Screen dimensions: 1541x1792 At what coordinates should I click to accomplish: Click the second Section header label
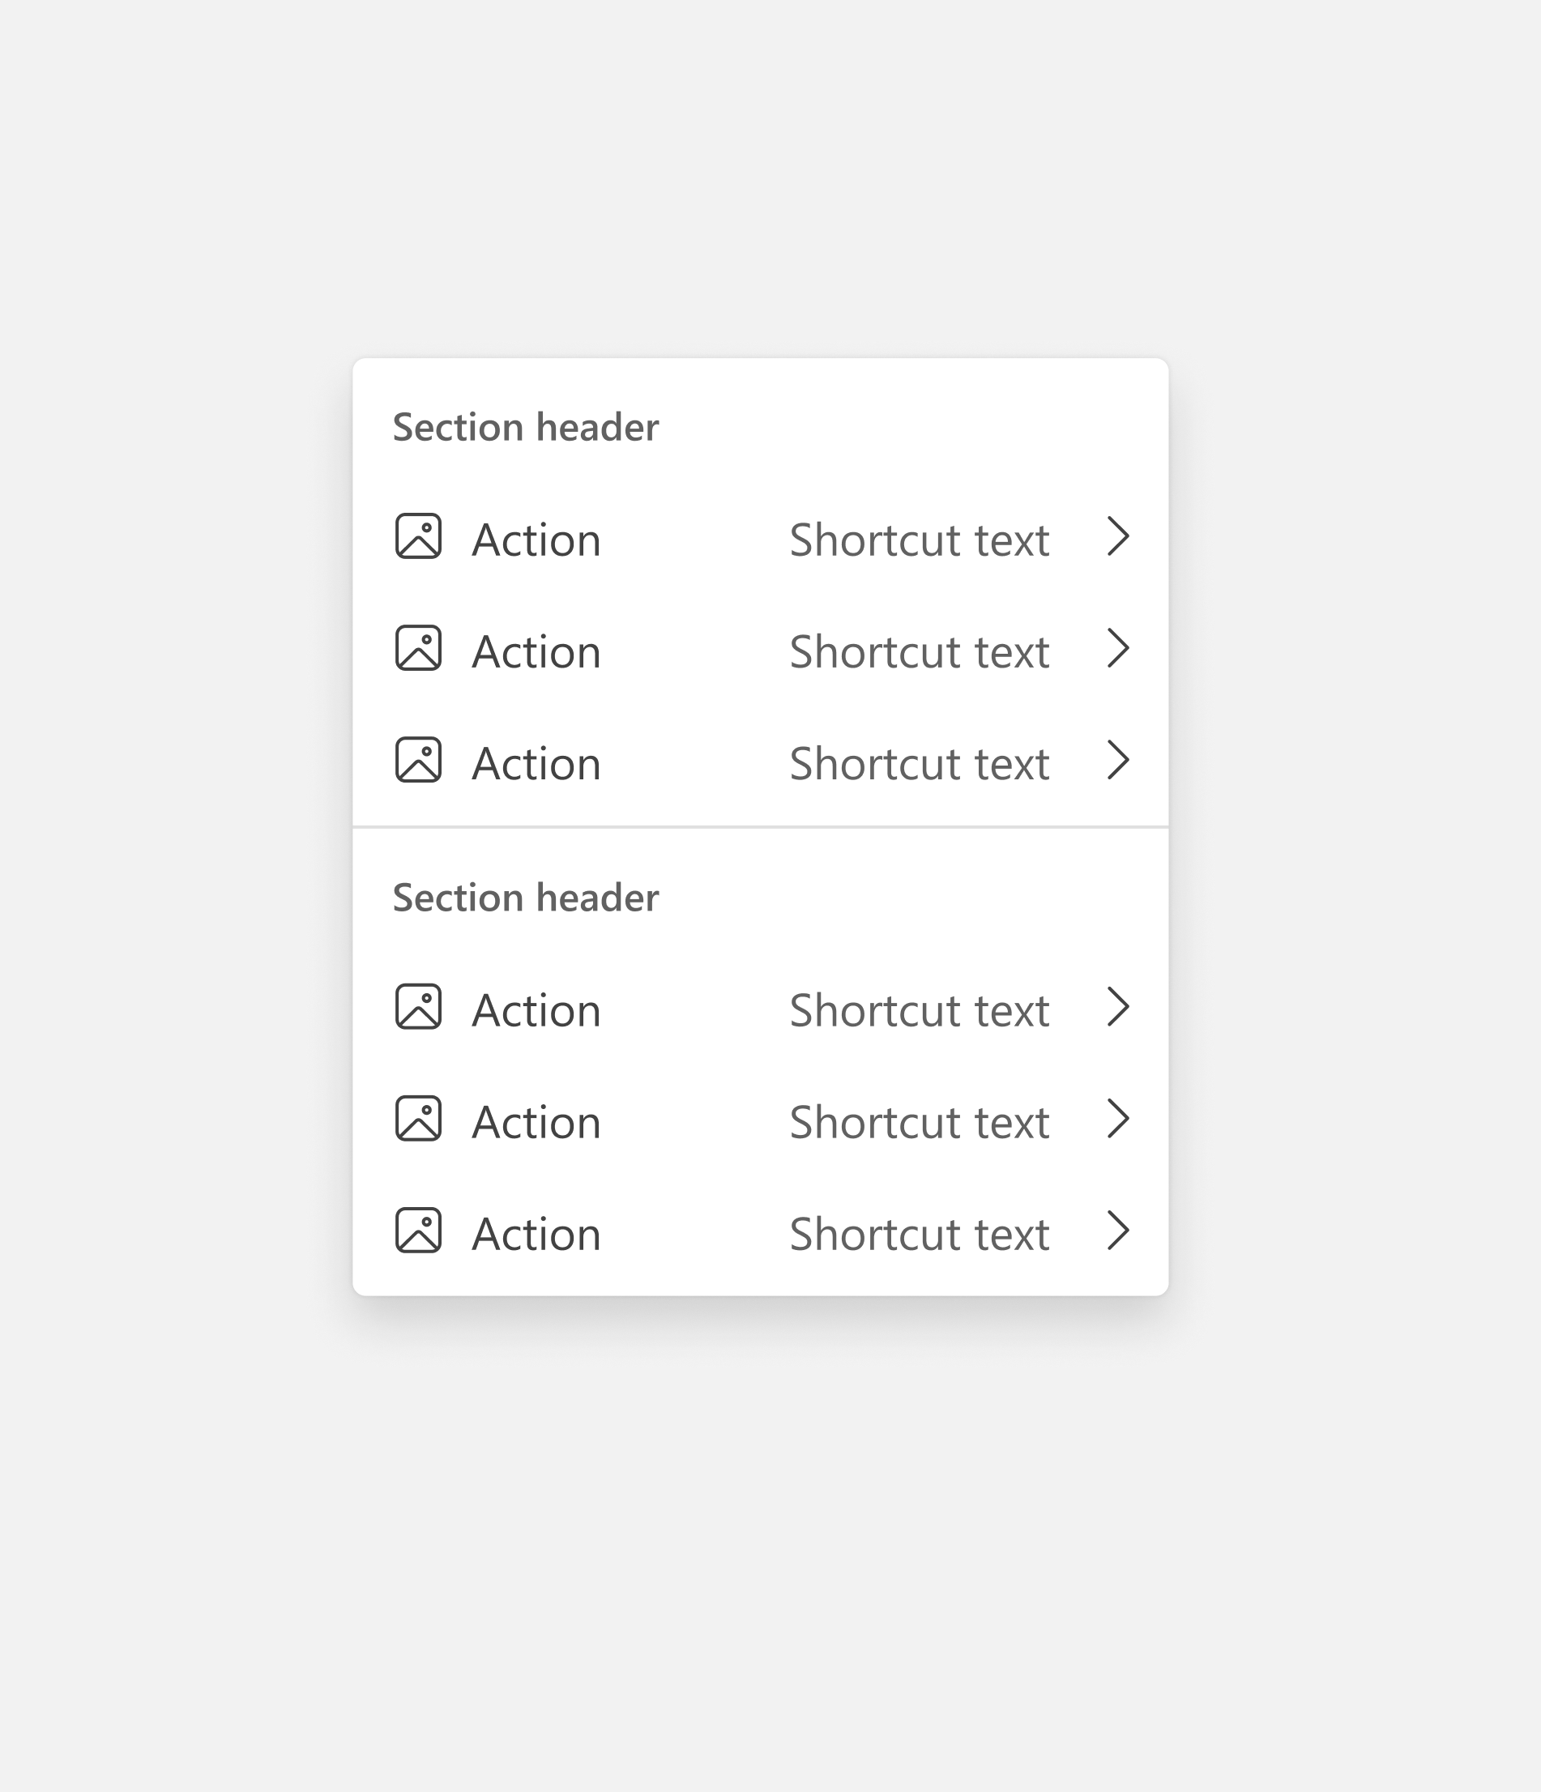pos(525,897)
